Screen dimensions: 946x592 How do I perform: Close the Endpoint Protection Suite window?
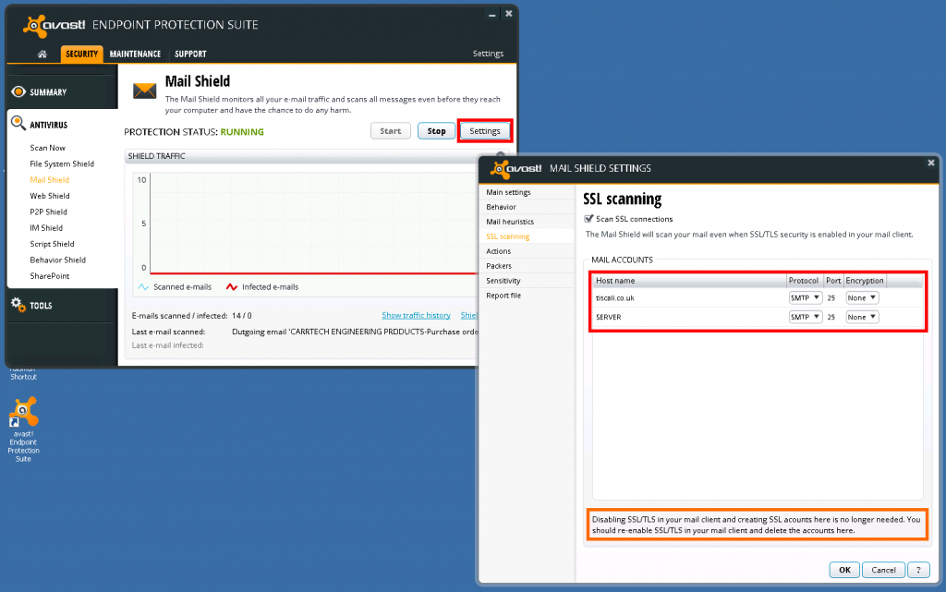coord(509,13)
